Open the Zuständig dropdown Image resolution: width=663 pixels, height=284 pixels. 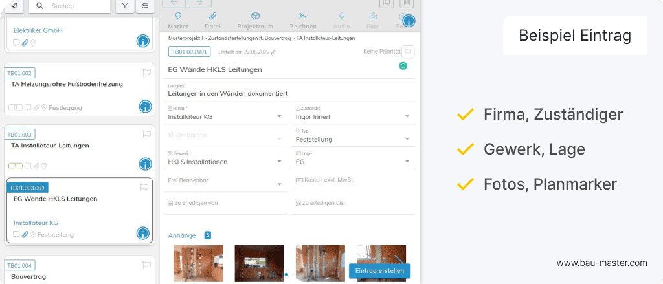pos(407,117)
